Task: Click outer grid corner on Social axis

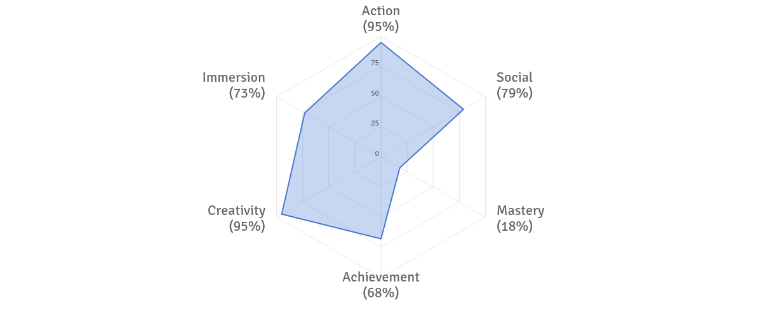Action: (x=486, y=97)
